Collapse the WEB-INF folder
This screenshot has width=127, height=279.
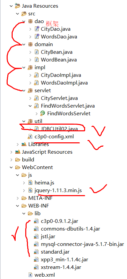pyautogui.click(x=18, y=206)
